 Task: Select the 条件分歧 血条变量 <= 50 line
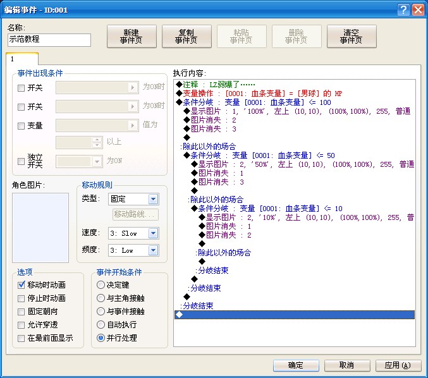click(294, 155)
